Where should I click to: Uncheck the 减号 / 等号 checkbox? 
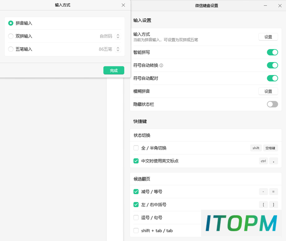point(136,191)
